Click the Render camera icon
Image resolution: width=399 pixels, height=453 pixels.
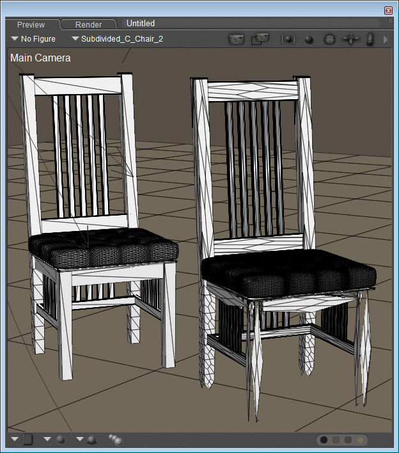[237, 40]
